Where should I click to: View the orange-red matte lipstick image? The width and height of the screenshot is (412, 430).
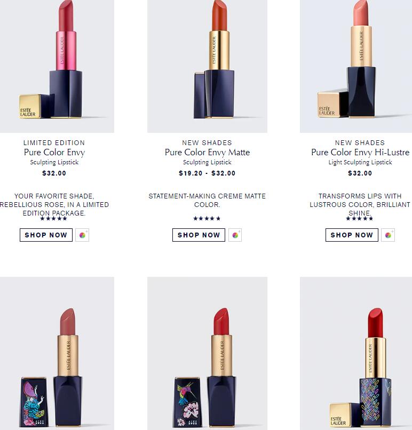(x=208, y=66)
